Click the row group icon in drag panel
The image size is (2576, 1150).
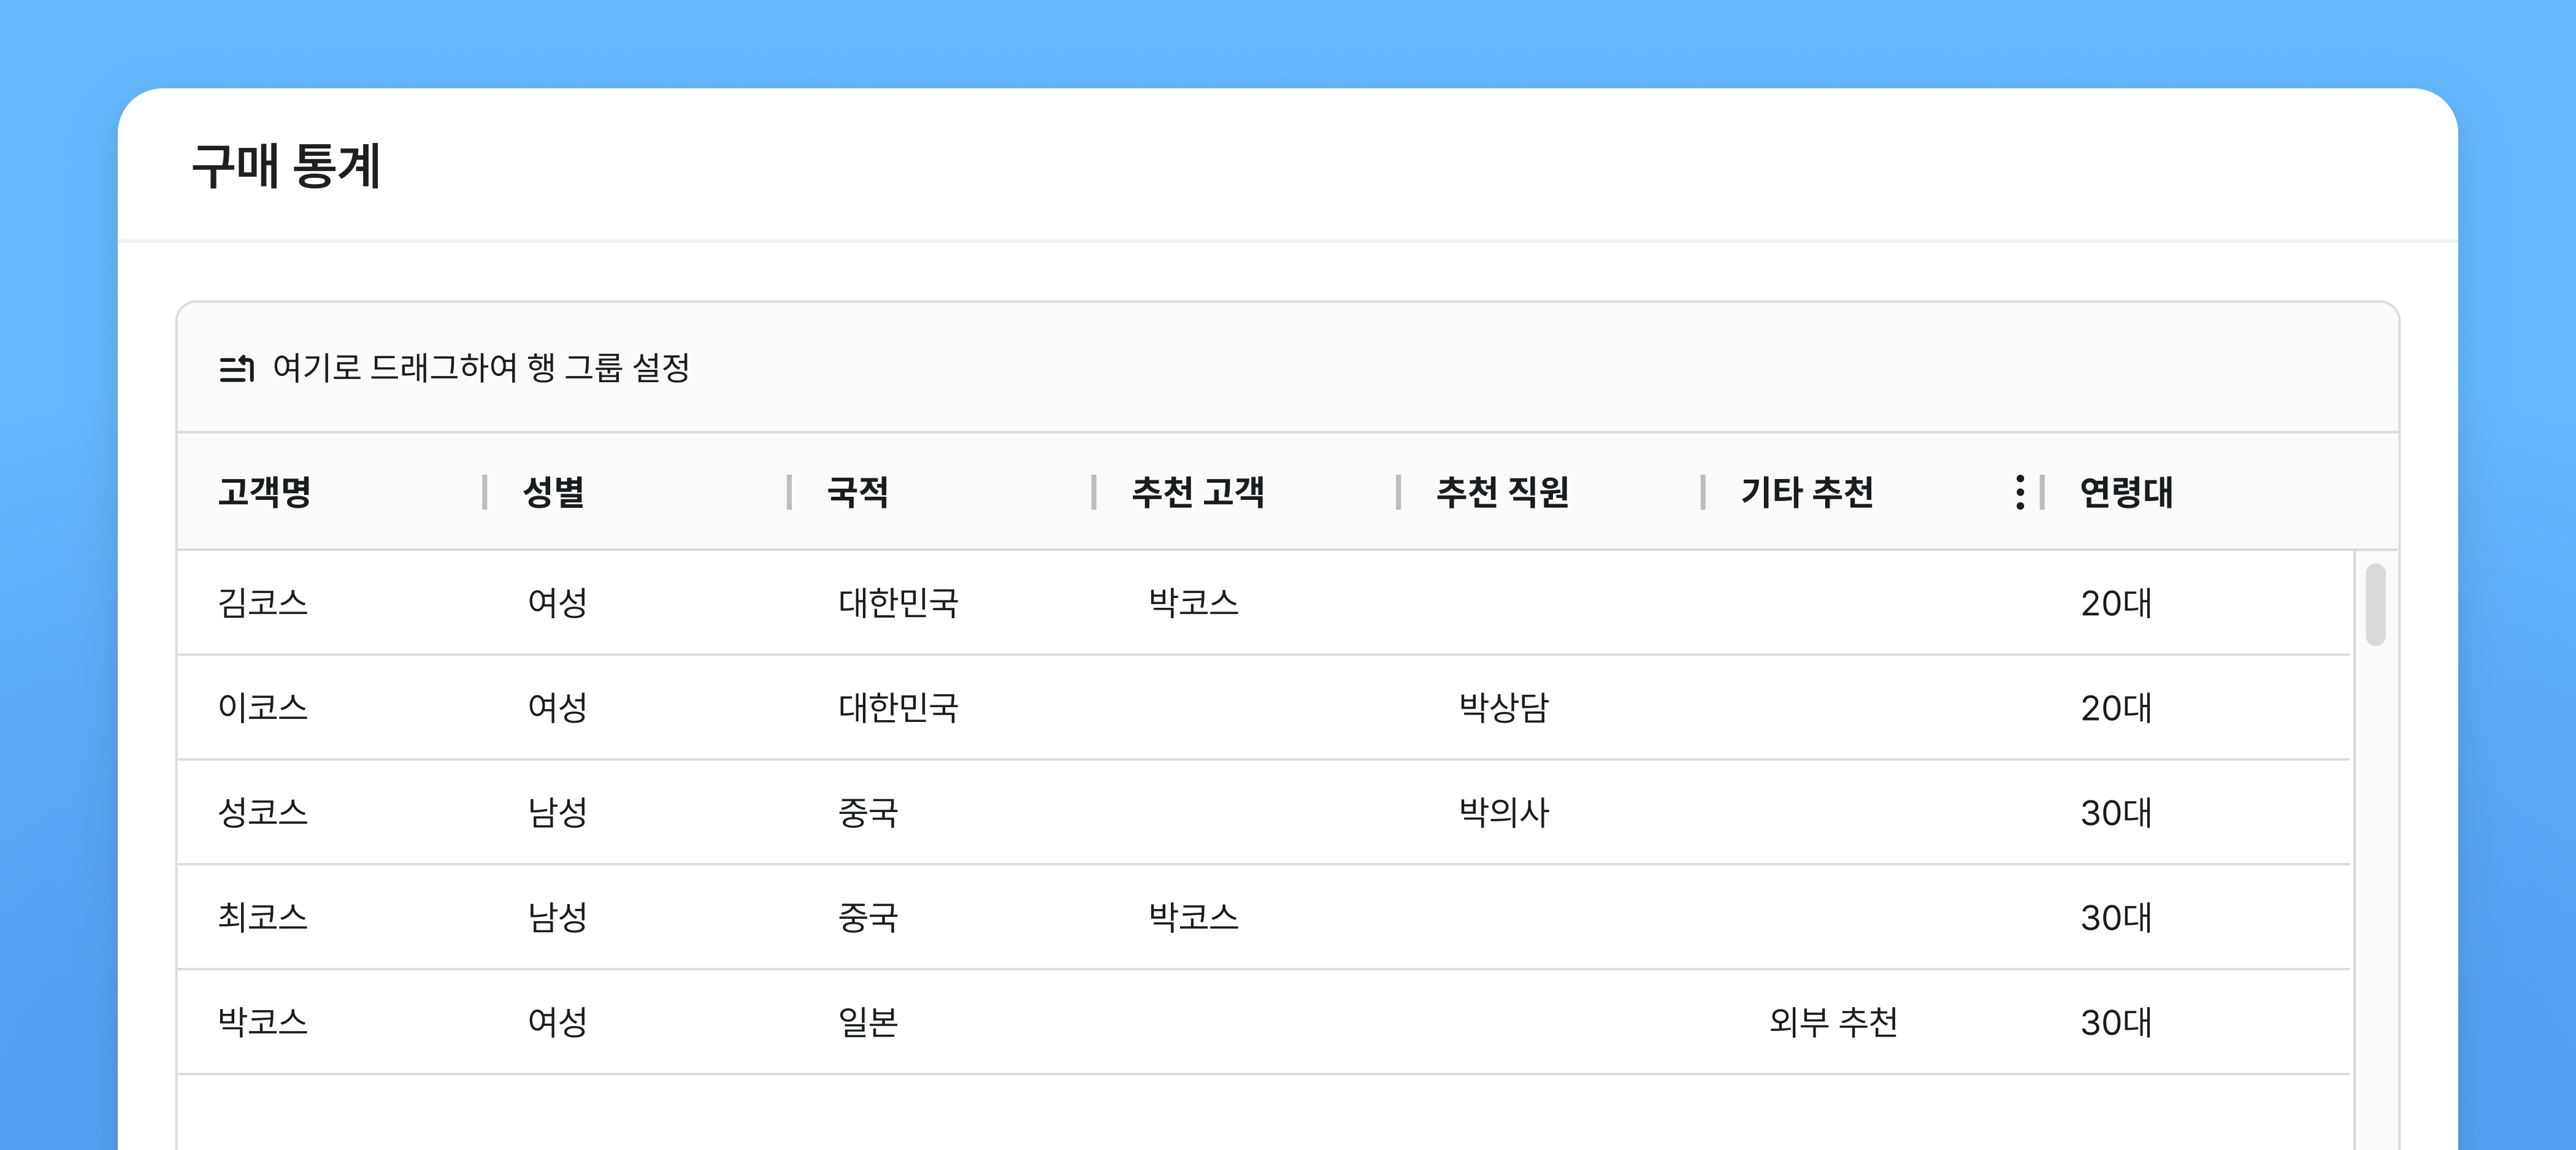point(237,368)
